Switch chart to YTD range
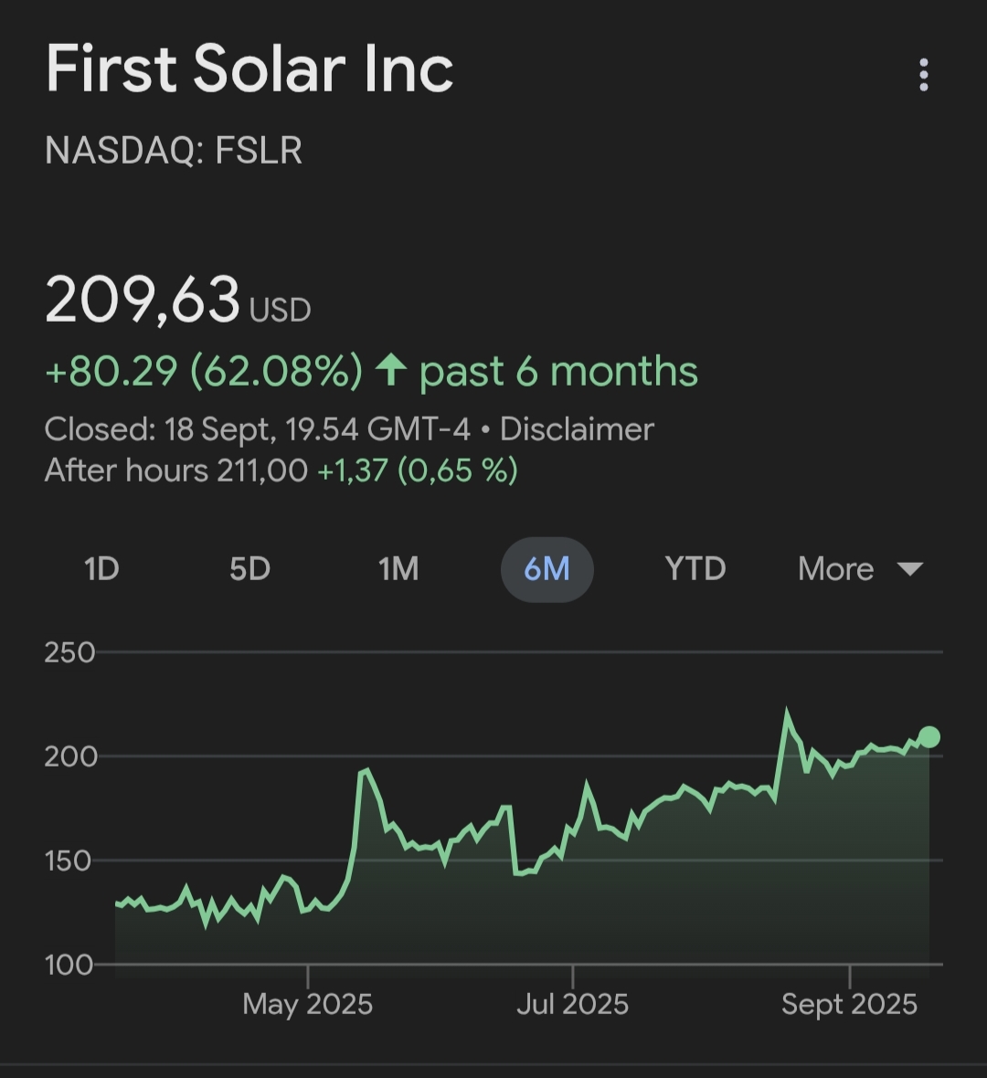This screenshot has width=987, height=1078. tap(695, 569)
